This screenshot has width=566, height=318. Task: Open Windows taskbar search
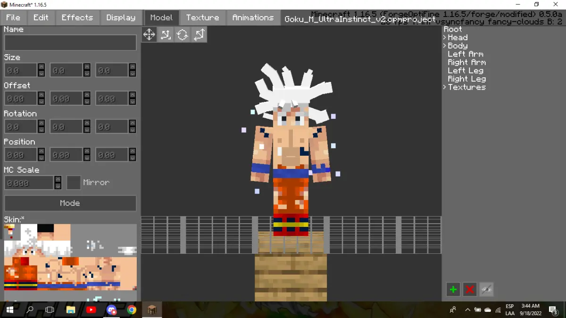[30, 310]
